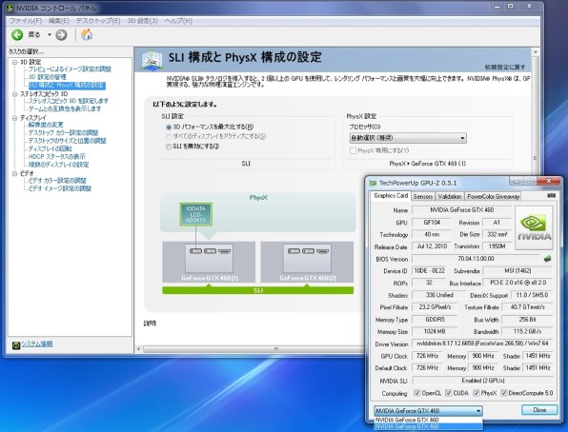Screen dimensions: 568x432
Task: Click the GPU-Z title bar icon
Action: (x=373, y=183)
